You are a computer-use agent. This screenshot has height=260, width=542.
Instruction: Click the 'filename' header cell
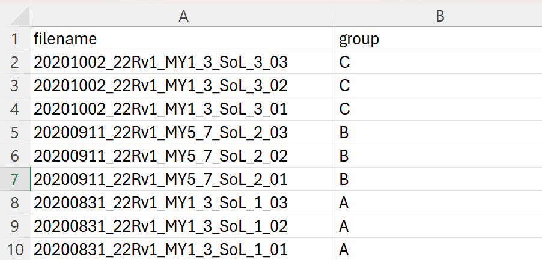[x=183, y=39]
